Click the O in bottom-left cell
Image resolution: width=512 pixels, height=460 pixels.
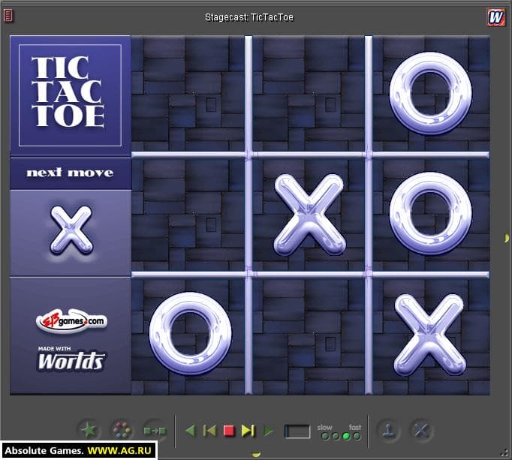pyautogui.click(x=191, y=333)
